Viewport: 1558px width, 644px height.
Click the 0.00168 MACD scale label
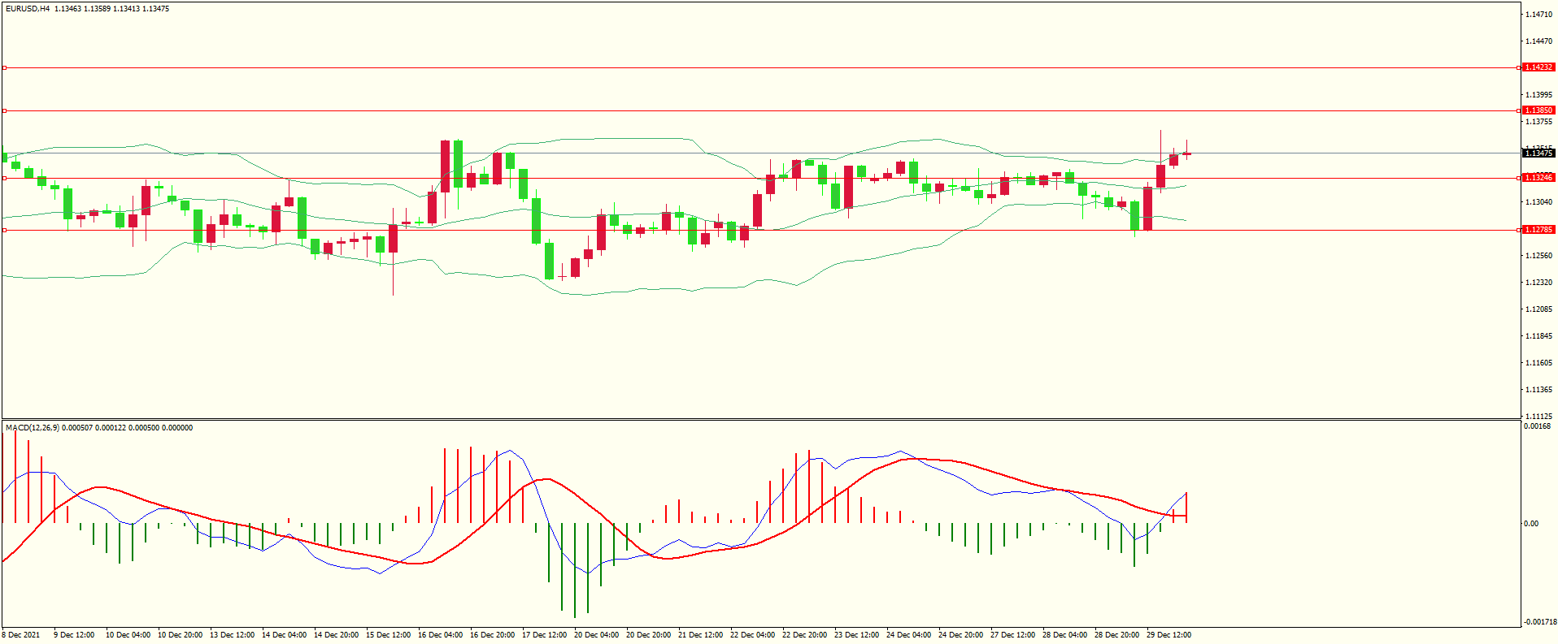(x=1537, y=426)
